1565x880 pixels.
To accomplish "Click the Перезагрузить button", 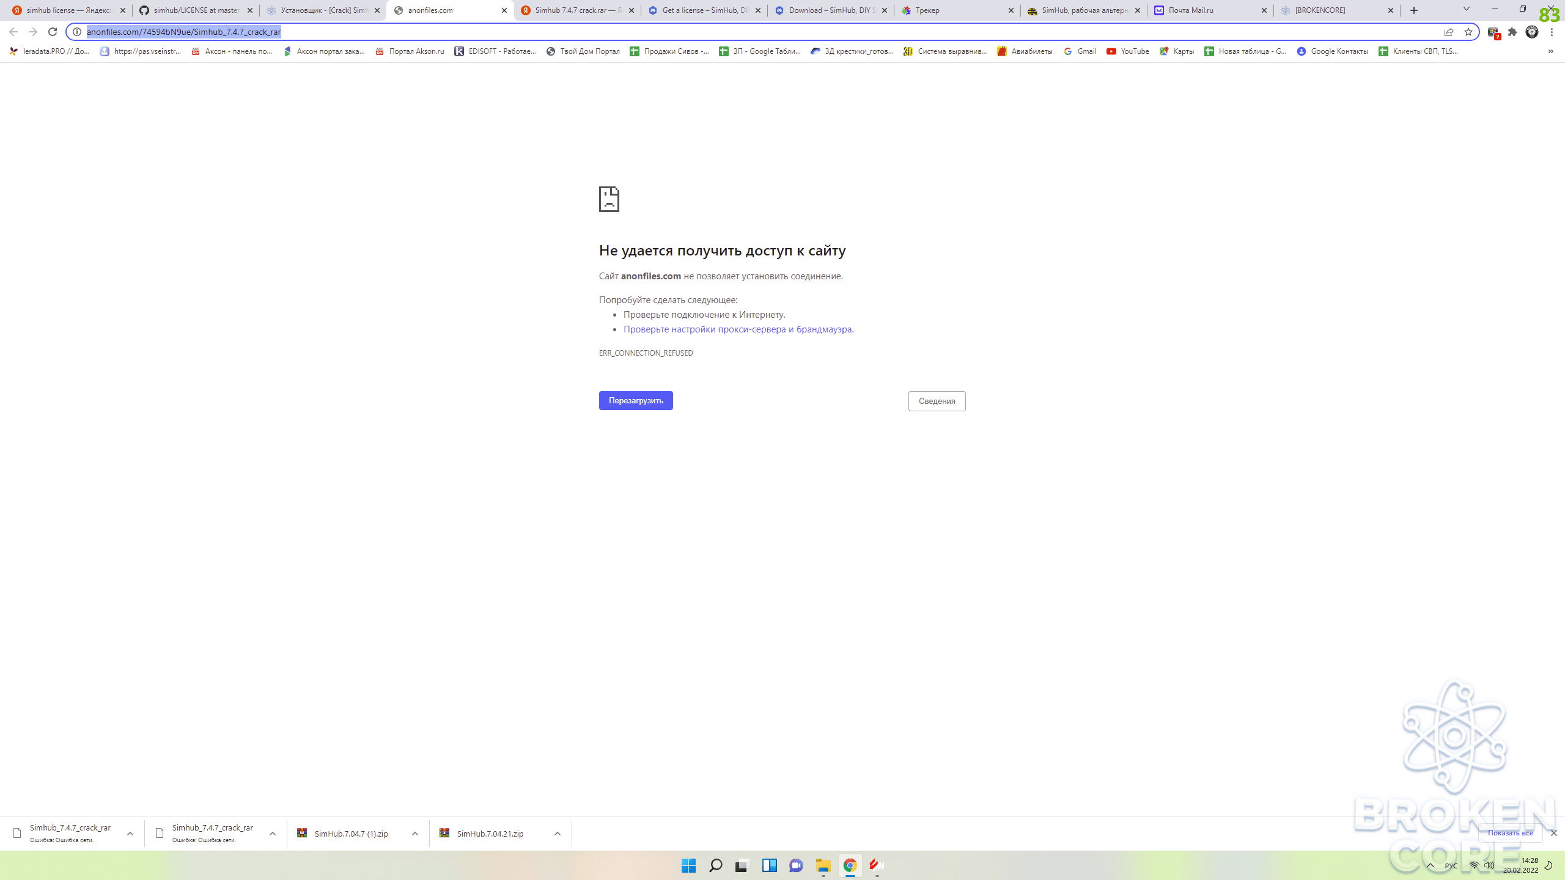I will (636, 401).
